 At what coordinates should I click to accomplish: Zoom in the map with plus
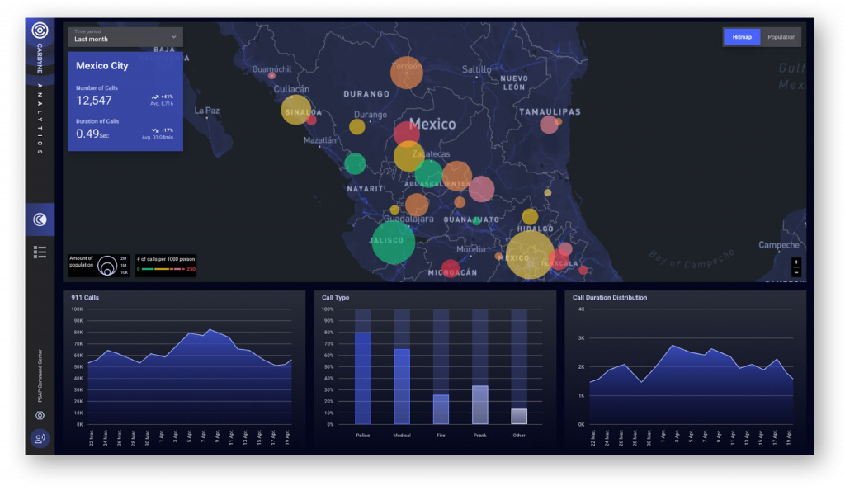click(x=795, y=262)
